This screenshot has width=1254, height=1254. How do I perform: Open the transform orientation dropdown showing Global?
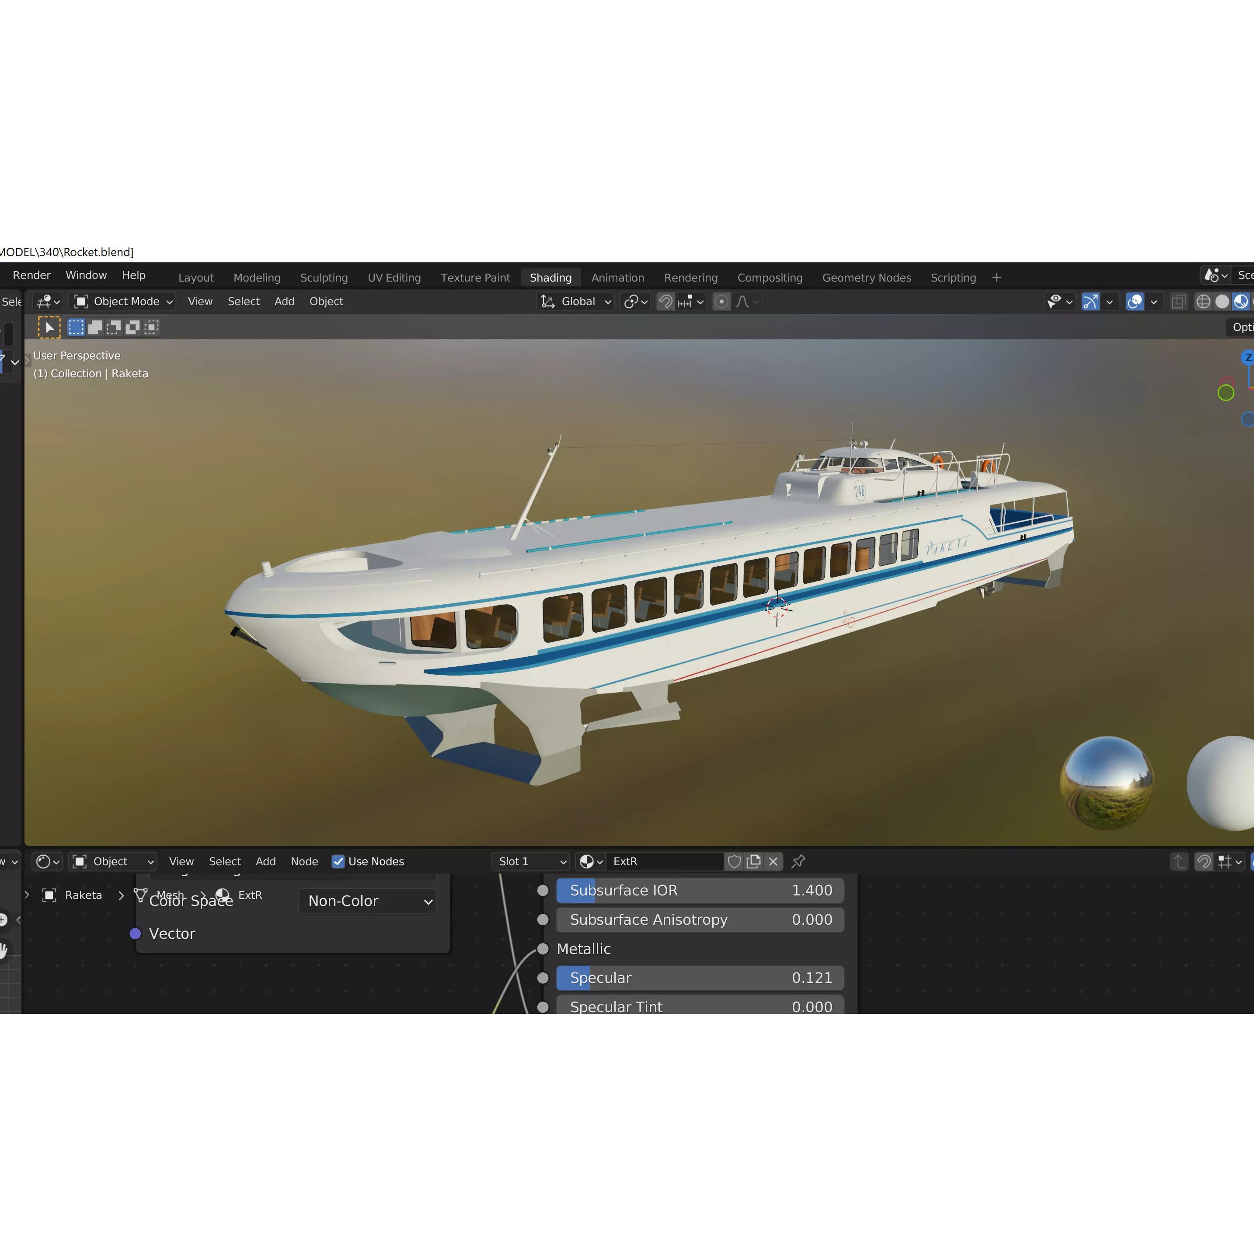pos(575,301)
